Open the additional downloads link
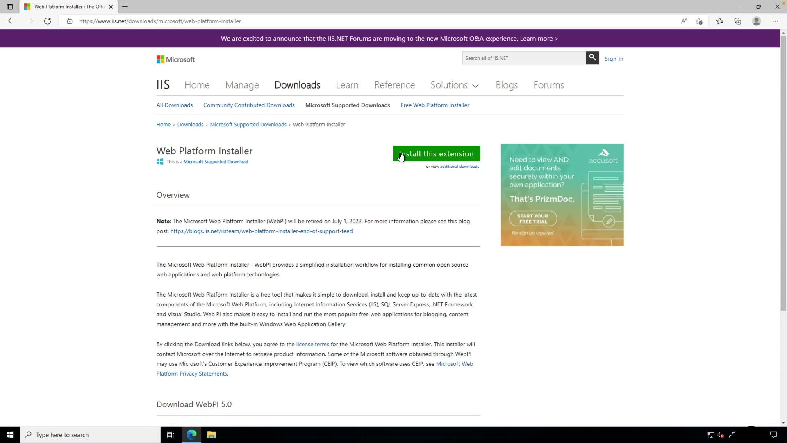This screenshot has width=787, height=443. coord(459,167)
